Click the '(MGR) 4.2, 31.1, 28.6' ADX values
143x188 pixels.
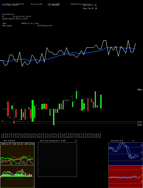point(30,23)
